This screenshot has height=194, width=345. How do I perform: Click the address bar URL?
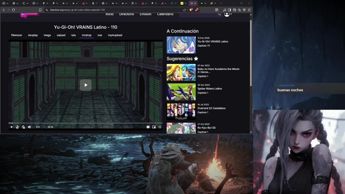point(77,10)
